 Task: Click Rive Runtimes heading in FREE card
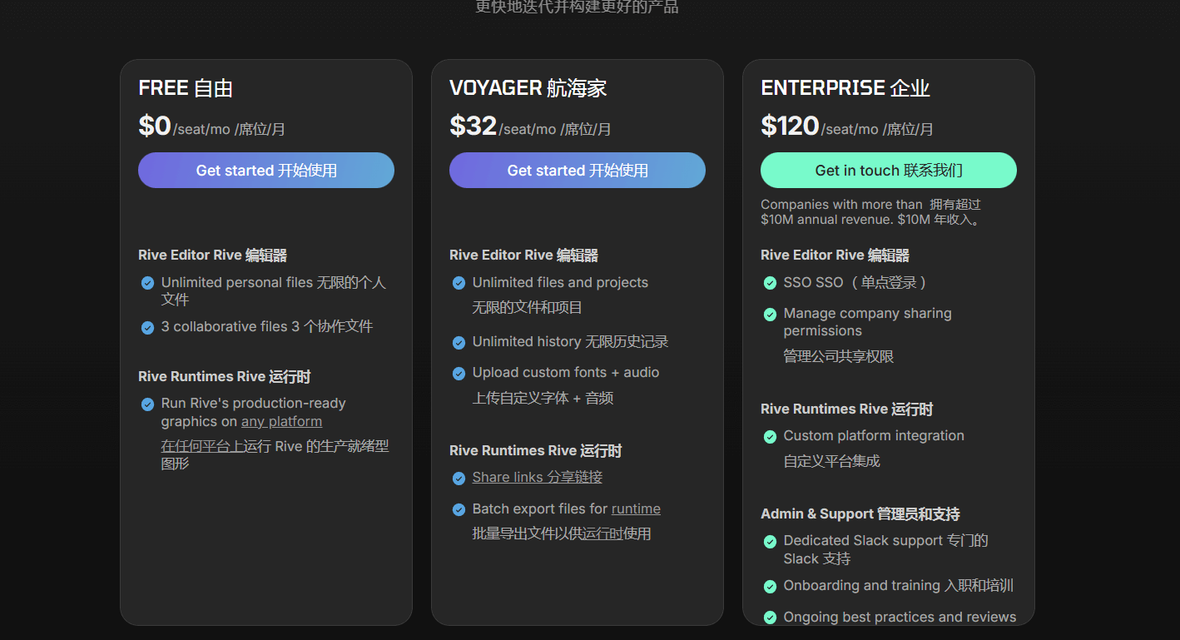point(224,377)
